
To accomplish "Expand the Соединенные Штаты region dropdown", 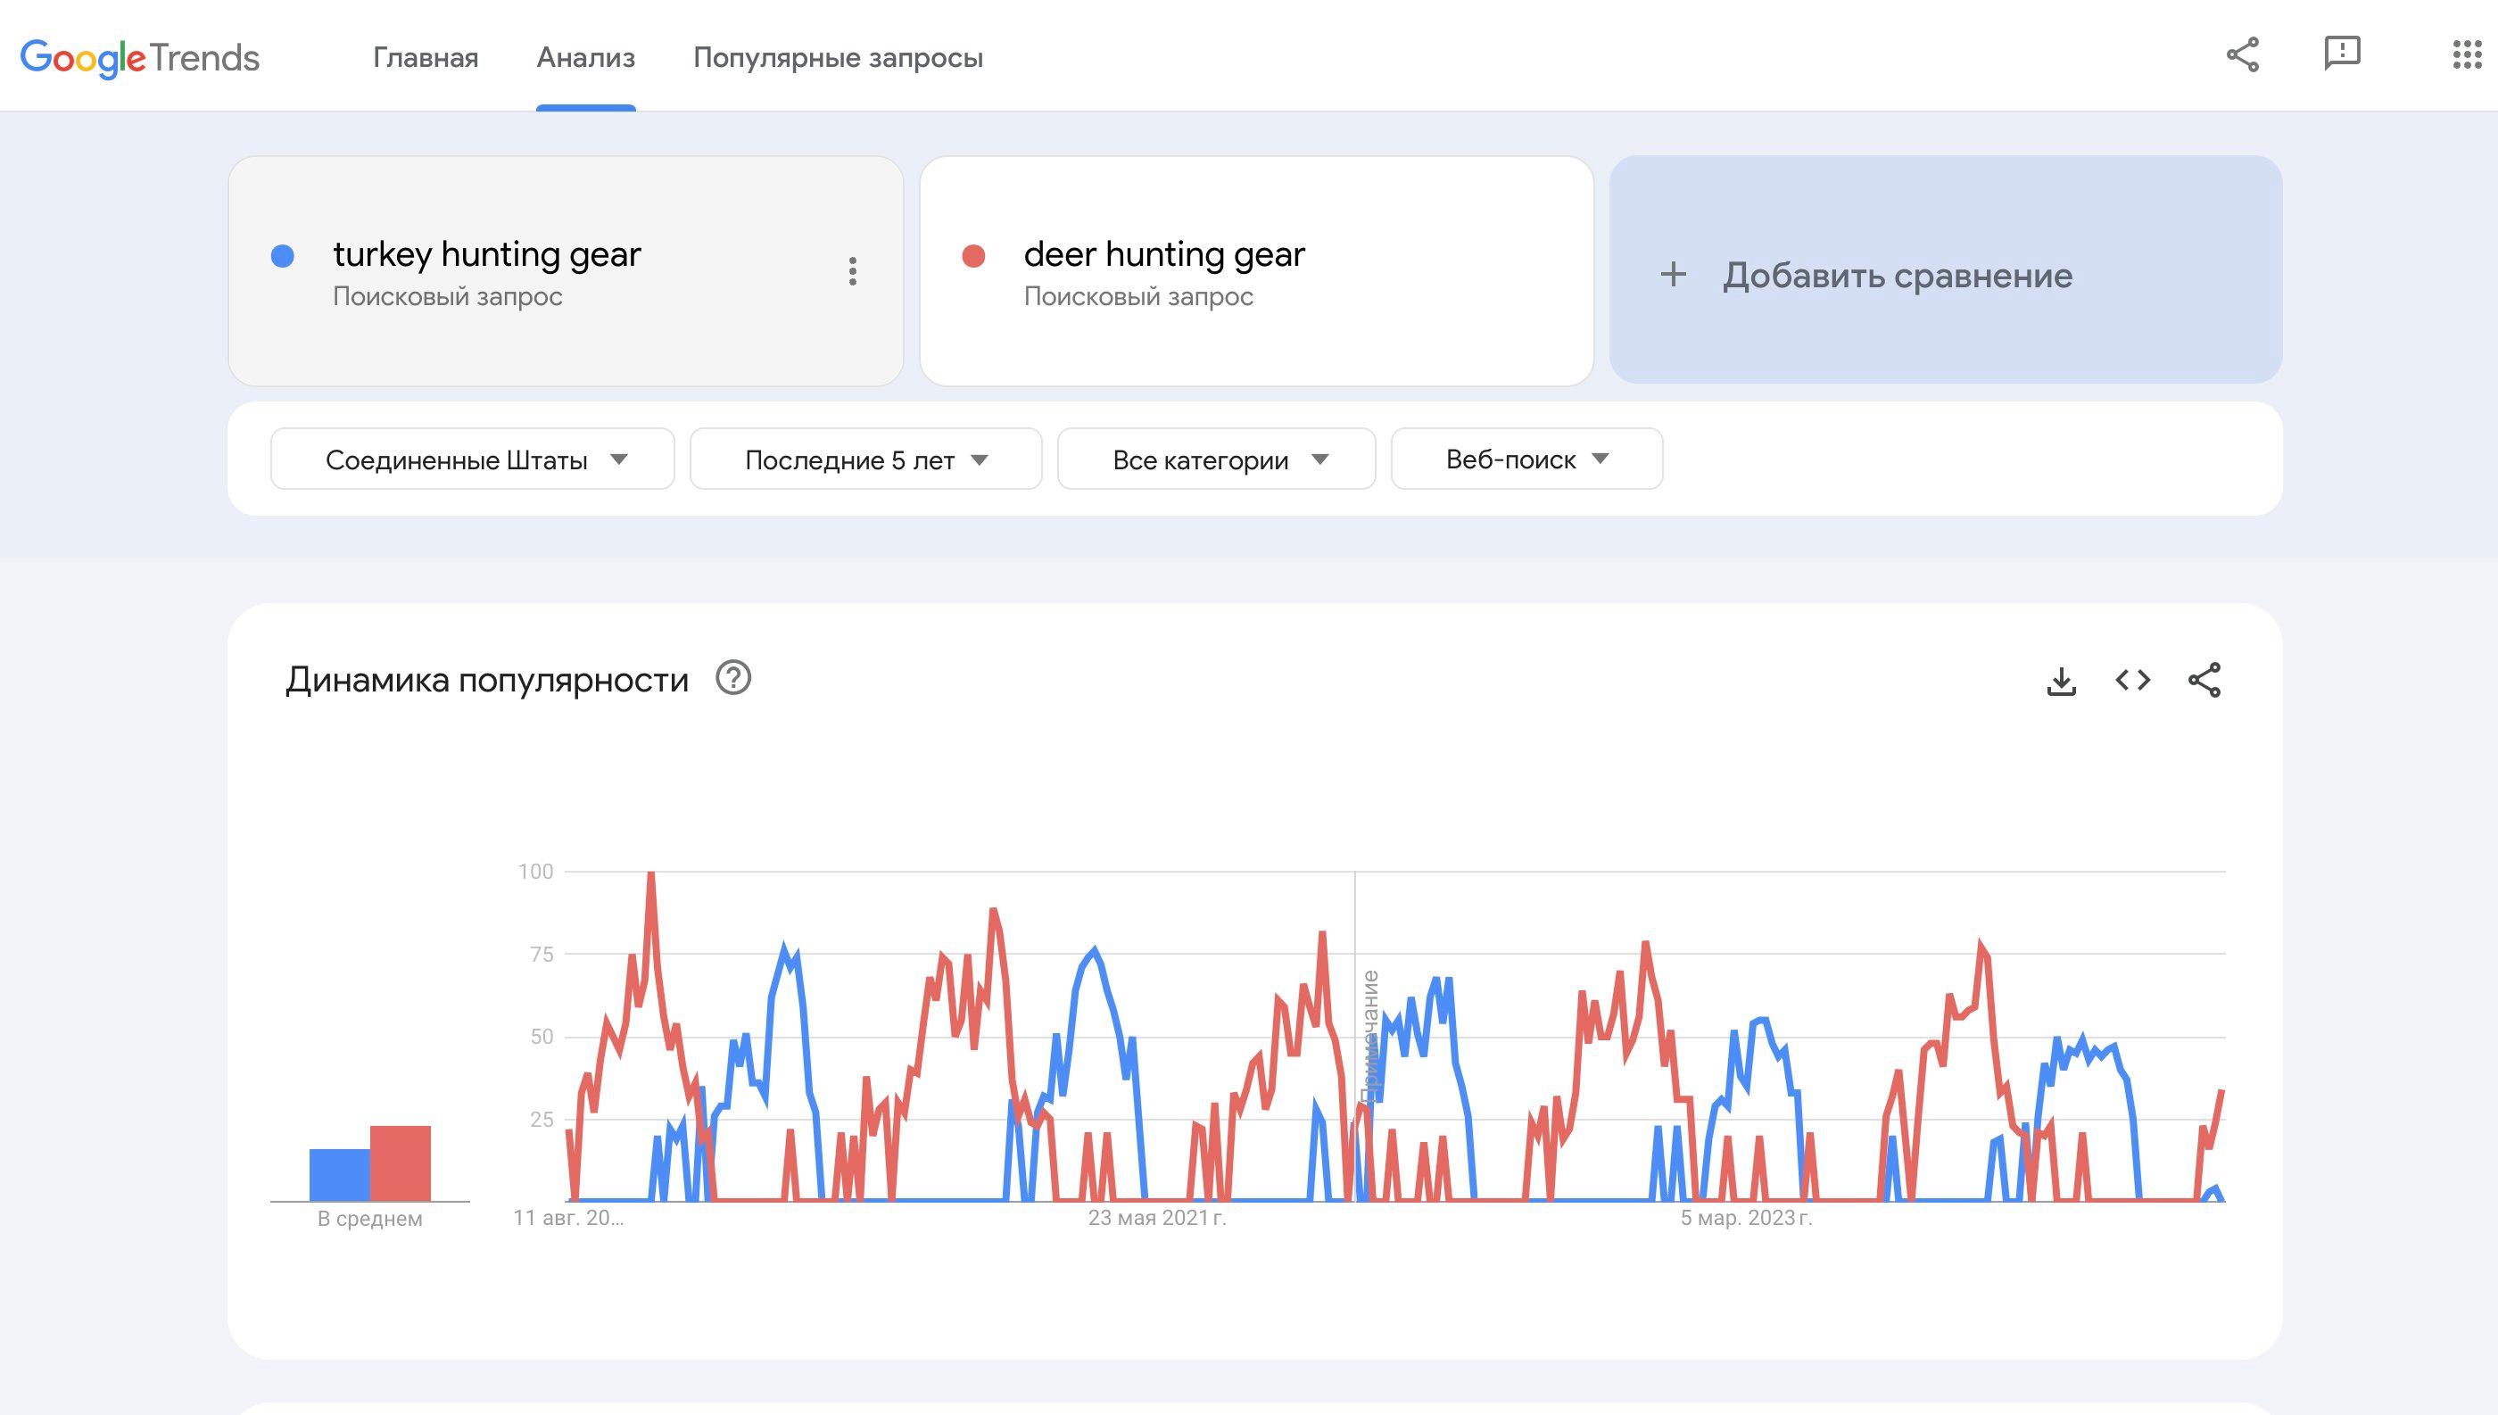I will pos(472,459).
